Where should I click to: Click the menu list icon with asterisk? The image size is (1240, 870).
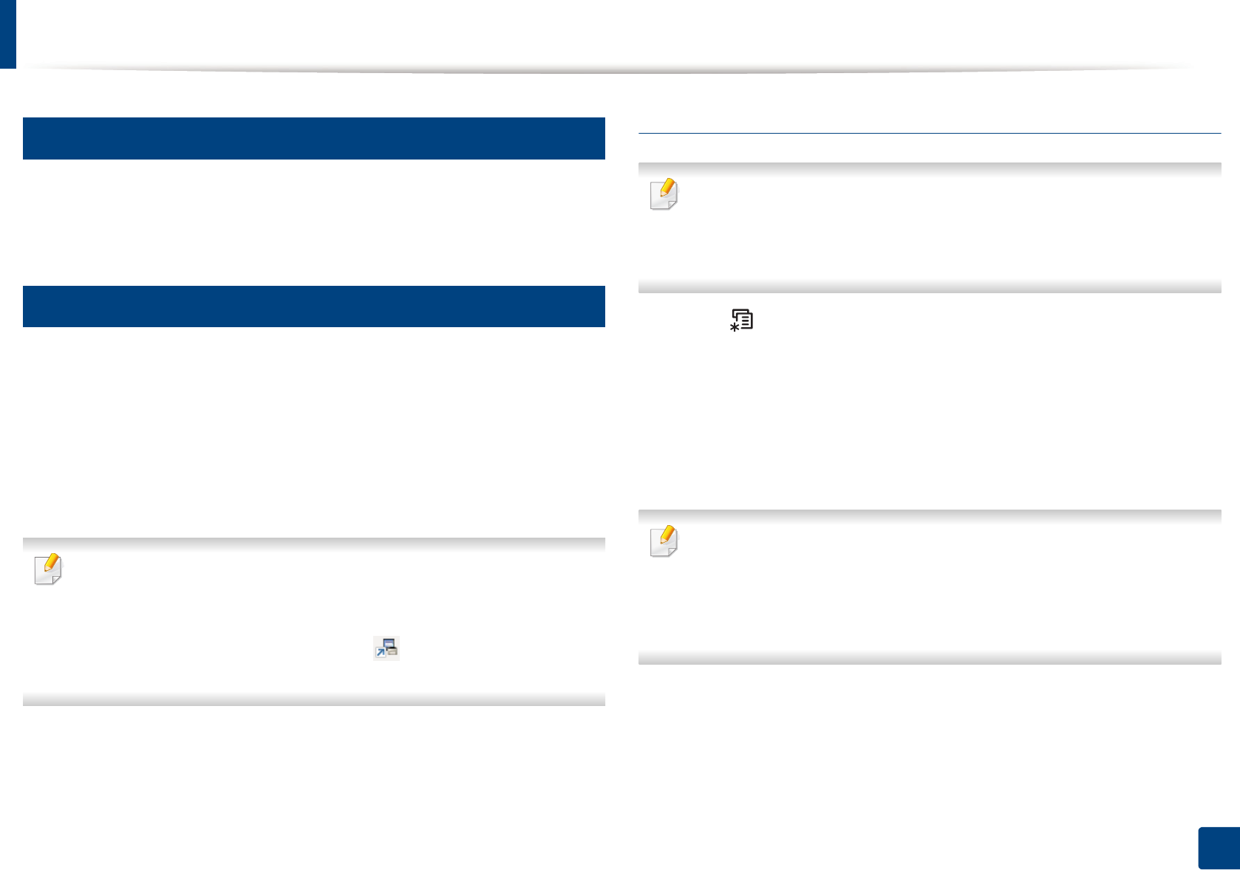point(741,320)
